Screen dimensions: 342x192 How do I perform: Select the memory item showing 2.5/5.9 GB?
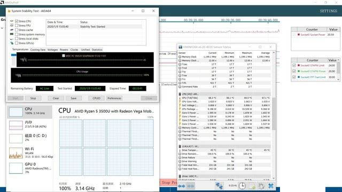click(30, 125)
